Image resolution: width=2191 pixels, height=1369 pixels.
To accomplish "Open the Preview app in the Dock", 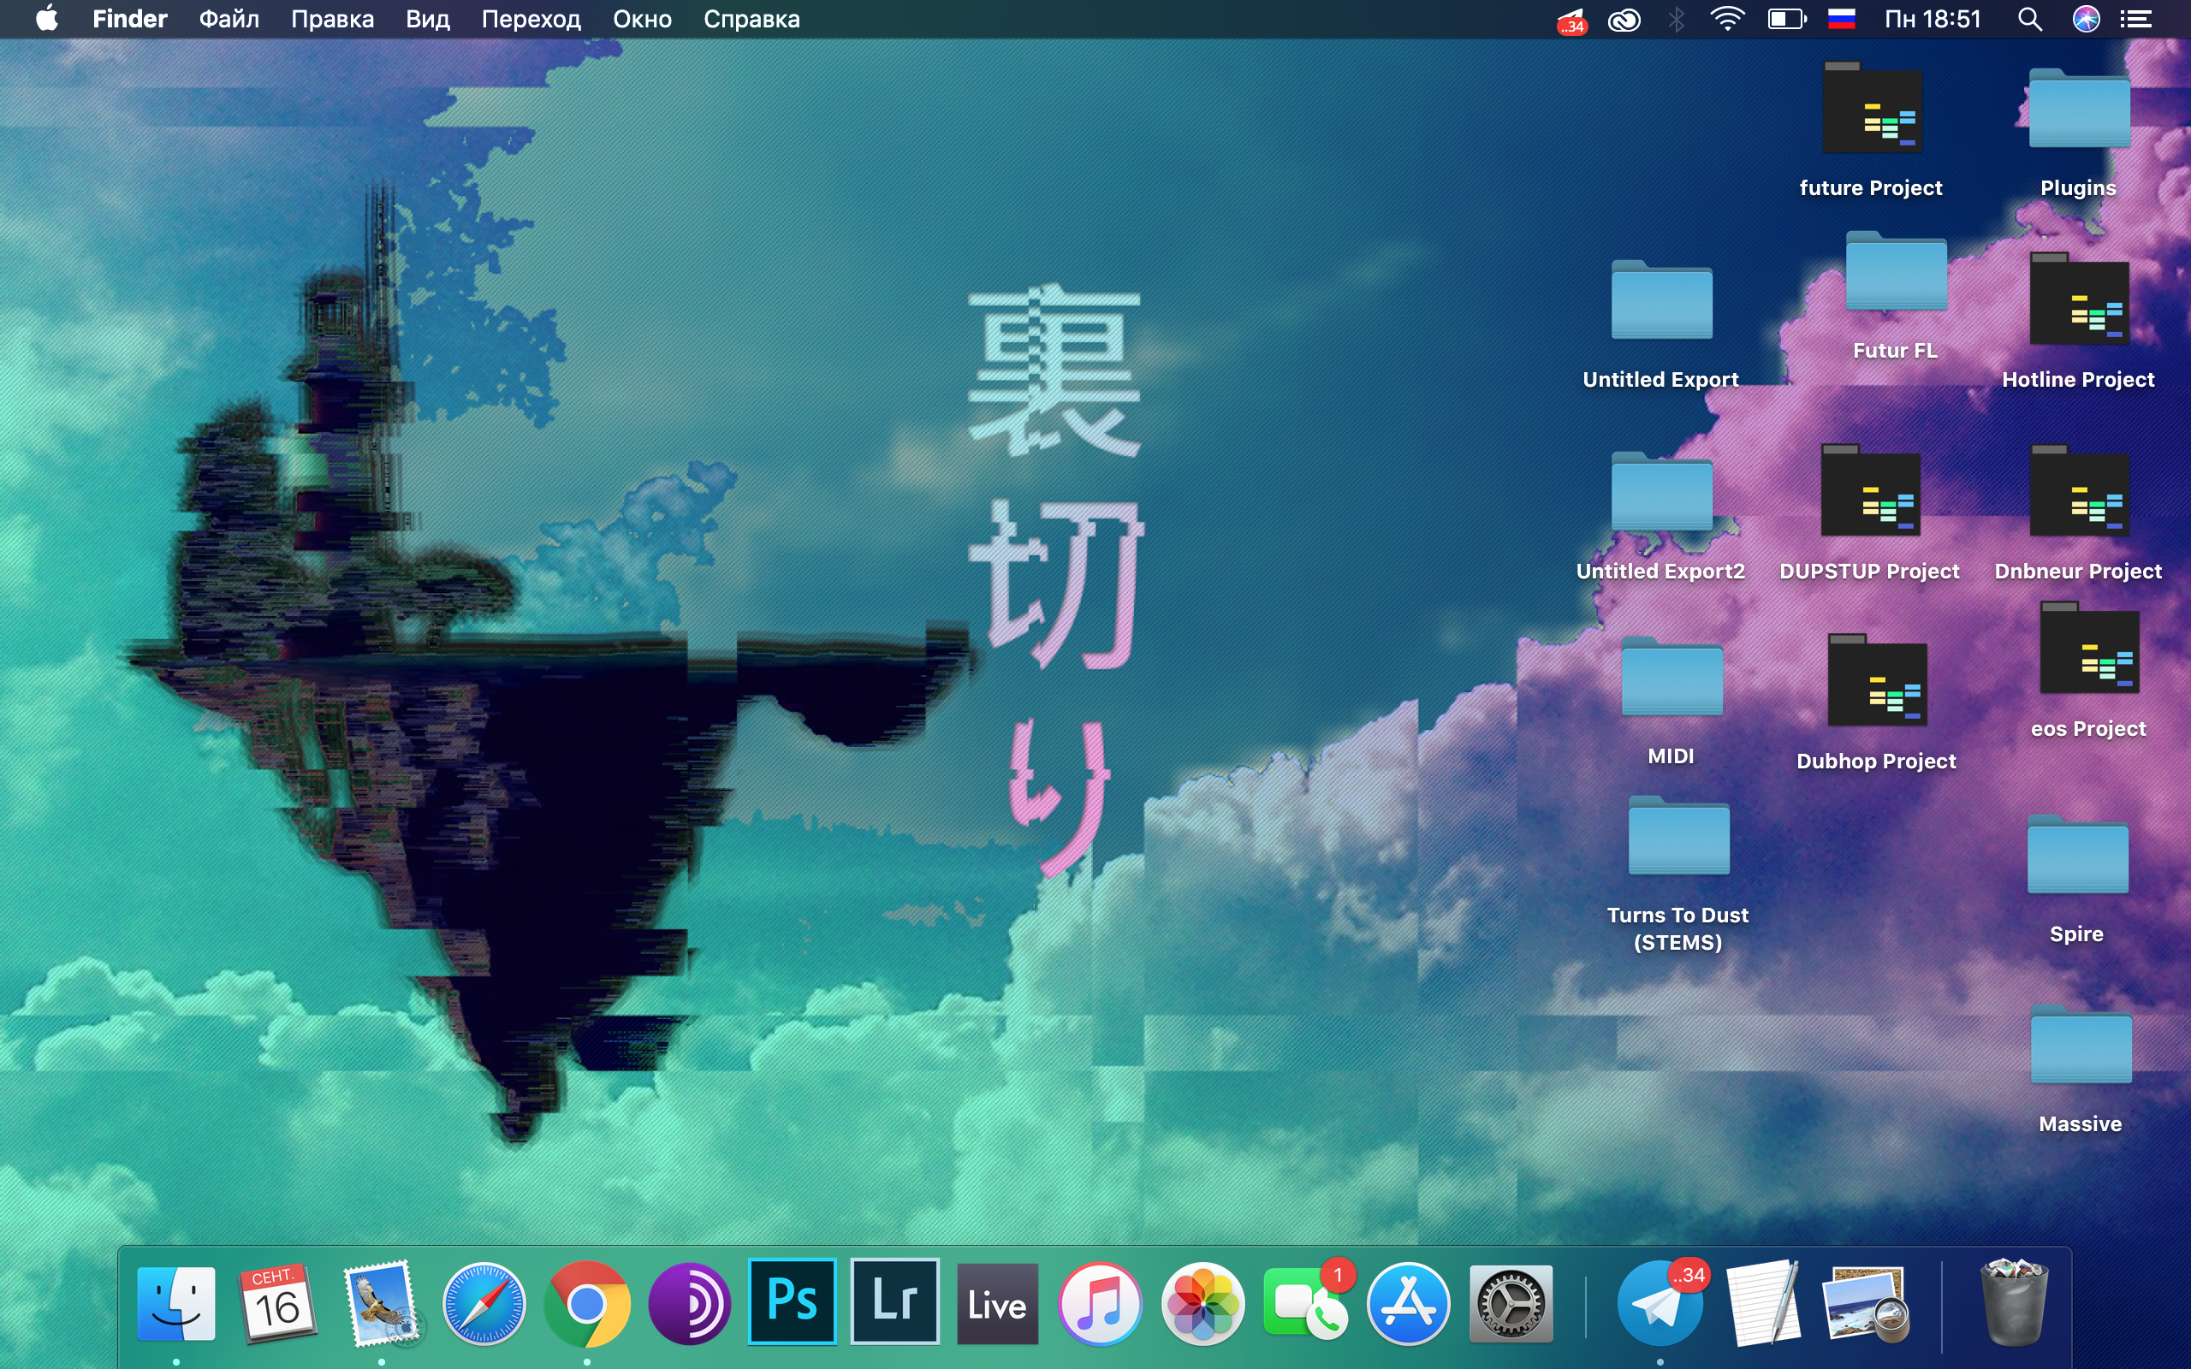I will click(x=1866, y=1303).
